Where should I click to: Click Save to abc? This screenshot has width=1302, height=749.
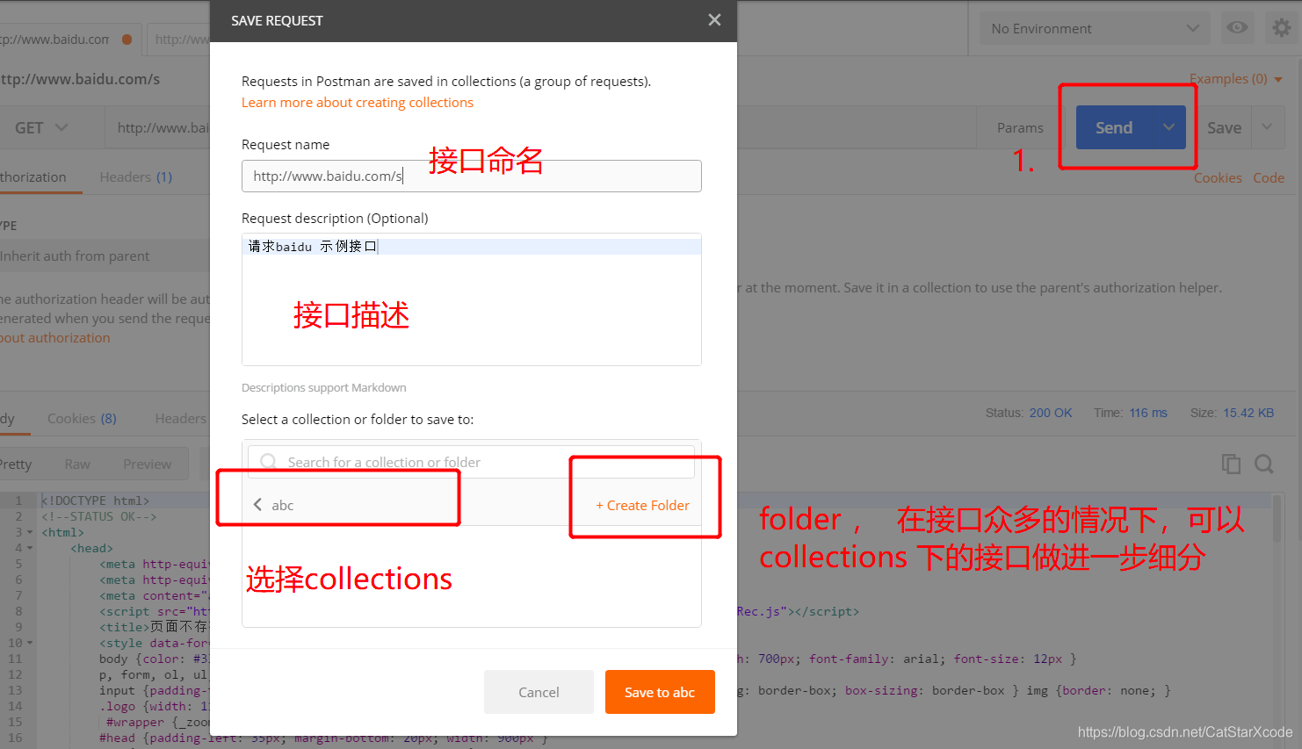pos(660,692)
